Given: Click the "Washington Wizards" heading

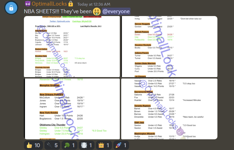Looking at the screenshot, I should click(145, 134).
